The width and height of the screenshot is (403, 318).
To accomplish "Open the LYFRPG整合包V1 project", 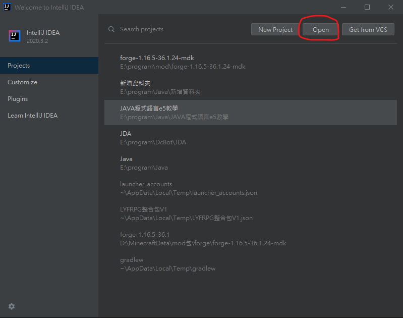I will [251, 214].
